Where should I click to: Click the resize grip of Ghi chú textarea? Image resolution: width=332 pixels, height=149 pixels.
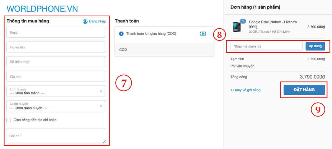(104, 142)
